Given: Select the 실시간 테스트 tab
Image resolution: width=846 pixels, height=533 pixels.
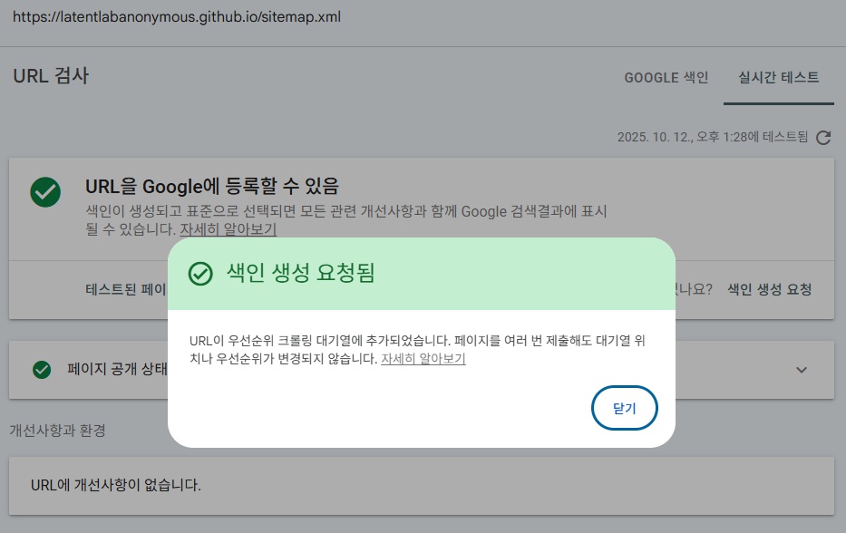Looking at the screenshot, I should point(778,78).
